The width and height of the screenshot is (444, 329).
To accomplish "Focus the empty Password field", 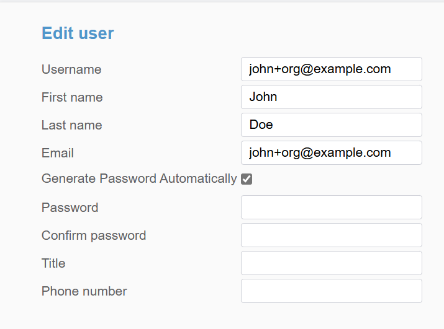I will click(331, 208).
